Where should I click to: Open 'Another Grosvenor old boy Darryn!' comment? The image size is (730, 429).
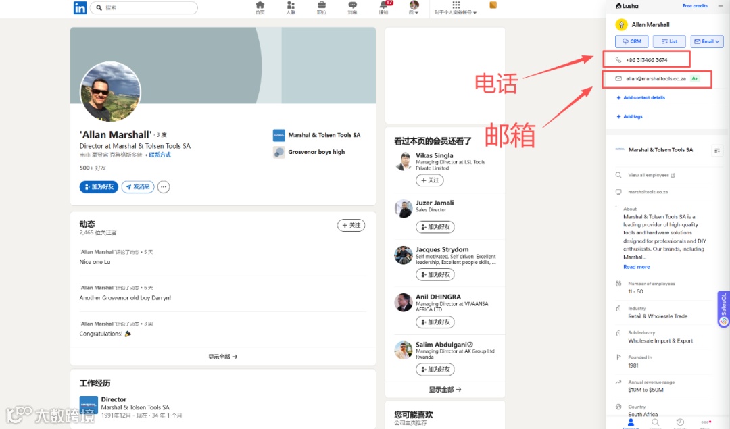125,298
